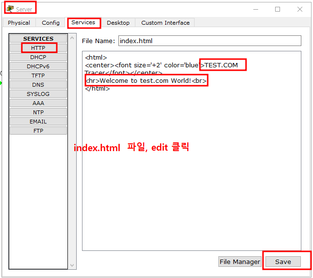
Task: Select the Services tab
Action: click(x=83, y=22)
